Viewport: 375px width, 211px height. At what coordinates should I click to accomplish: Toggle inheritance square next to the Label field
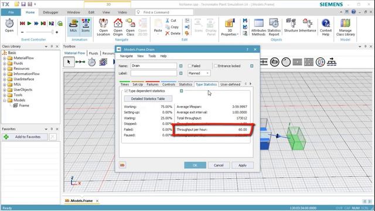pyautogui.click(x=181, y=73)
